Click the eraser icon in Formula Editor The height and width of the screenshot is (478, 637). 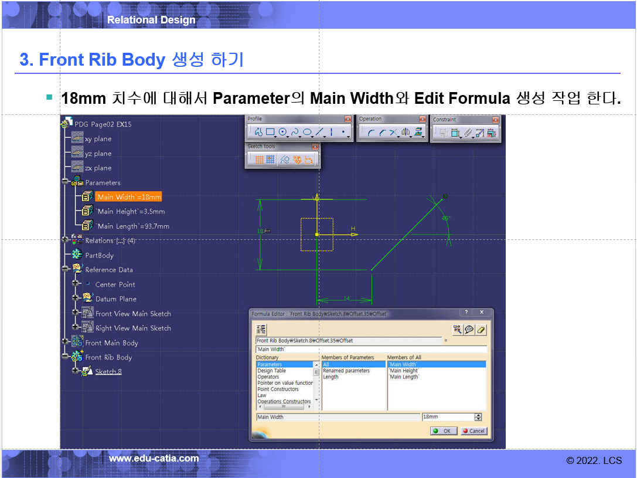[481, 330]
